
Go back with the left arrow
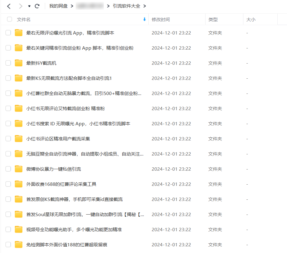[9, 6]
